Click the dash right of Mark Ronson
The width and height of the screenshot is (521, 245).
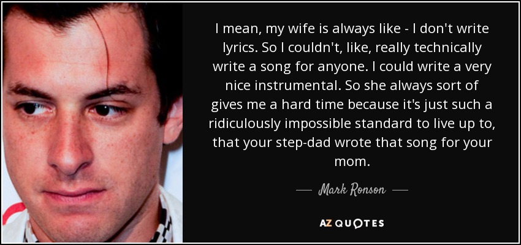[x=400, y=190]
